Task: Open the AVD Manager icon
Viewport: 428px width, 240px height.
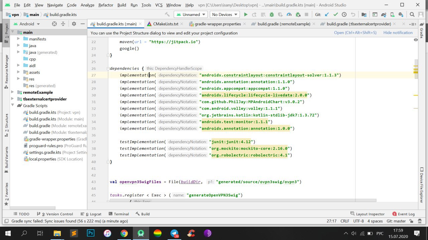Action: click(393, 15)
